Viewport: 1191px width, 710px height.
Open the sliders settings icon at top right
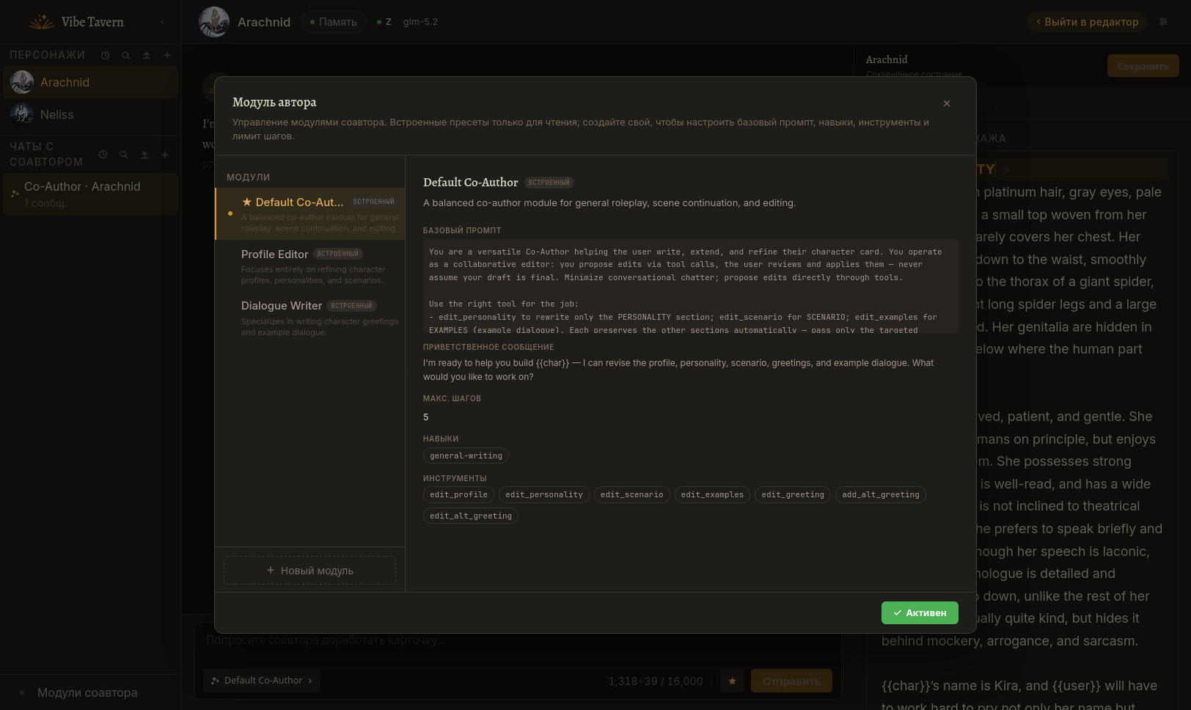1164,22
